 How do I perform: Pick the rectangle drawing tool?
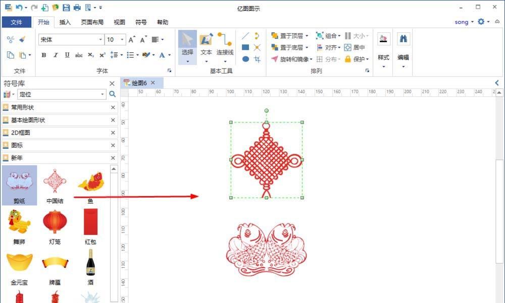pyautogui.click(x=246, y=47)
